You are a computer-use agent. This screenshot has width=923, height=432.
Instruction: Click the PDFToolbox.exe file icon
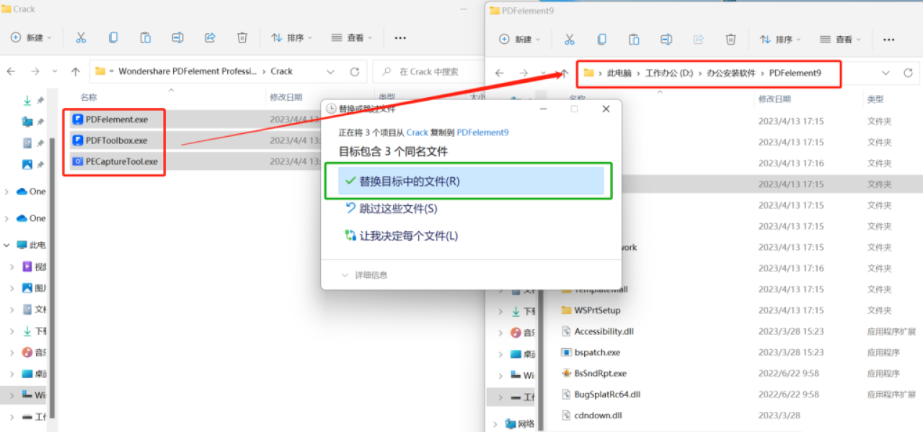coord(78,140)
